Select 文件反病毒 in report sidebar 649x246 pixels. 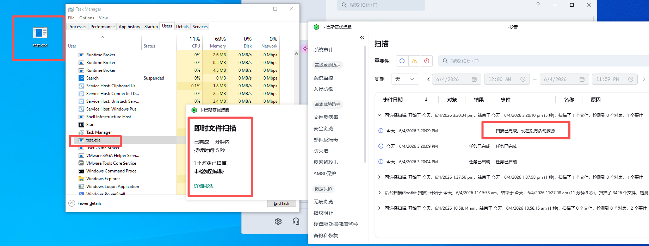pos(326,117)
